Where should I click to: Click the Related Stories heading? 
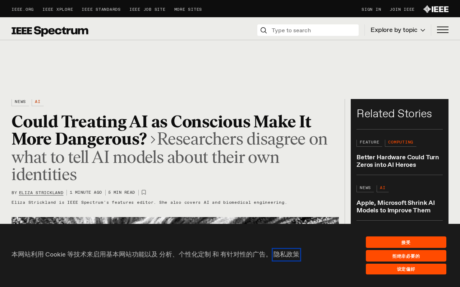pyautogui.click(x=394, y=114)
